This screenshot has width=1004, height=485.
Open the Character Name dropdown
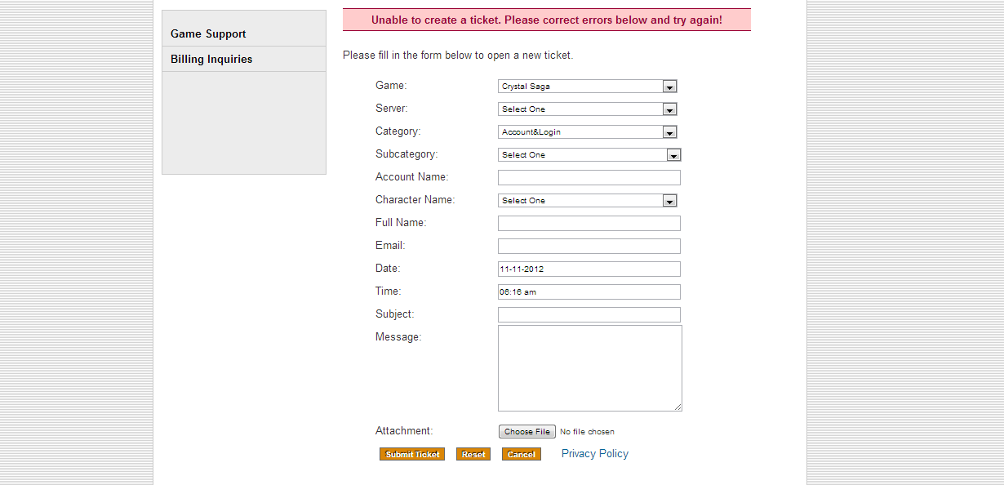[587, 201]
